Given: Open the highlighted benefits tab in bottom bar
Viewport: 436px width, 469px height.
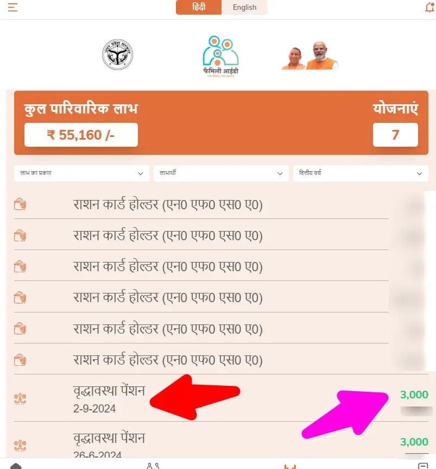Looking at the screenshot, I should tap(290, 466).
